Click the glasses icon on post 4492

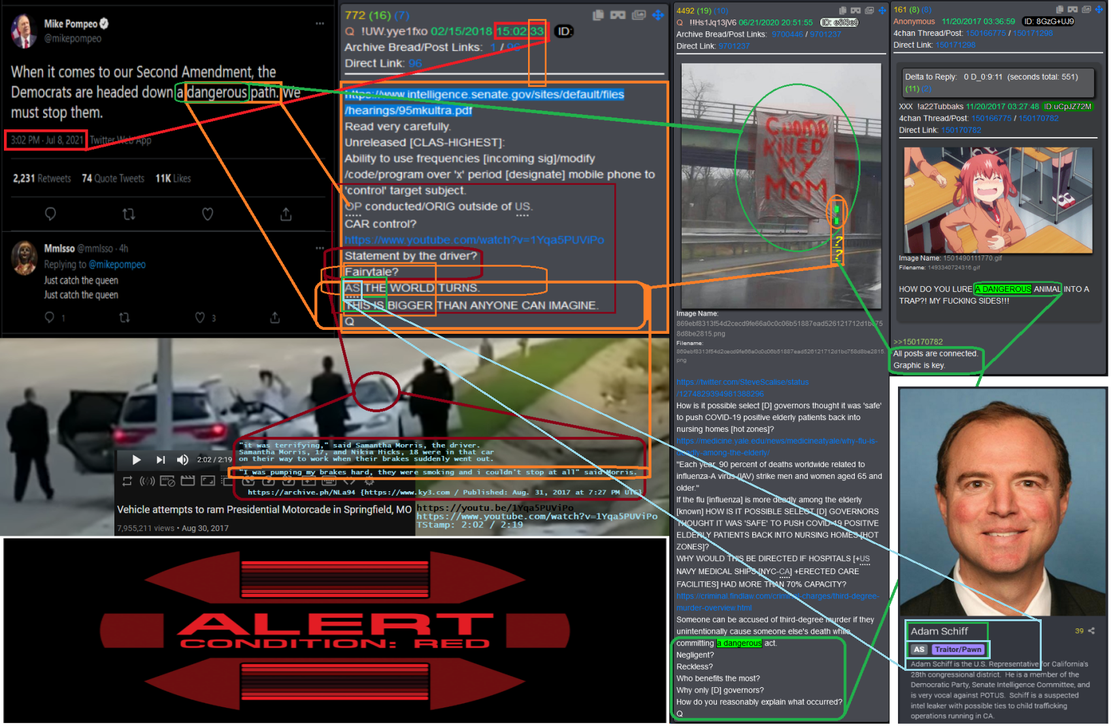(855, 10)
